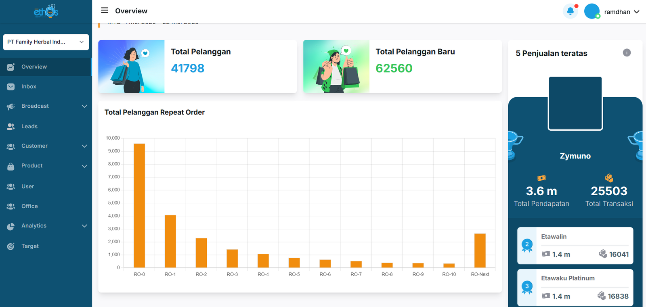Expand the Customer submenu chevron
This screenshot has width=646, height=307.
[84, 146]
